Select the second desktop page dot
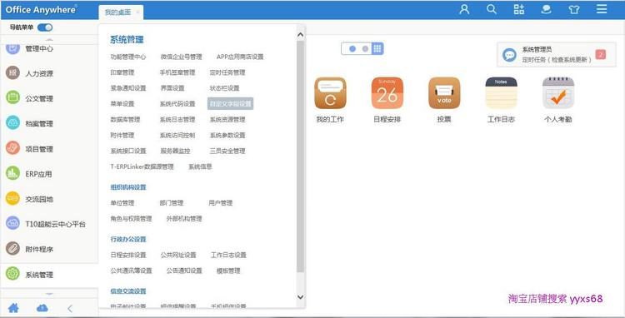This screenshot has width=625, height=318. pos(365,48)
